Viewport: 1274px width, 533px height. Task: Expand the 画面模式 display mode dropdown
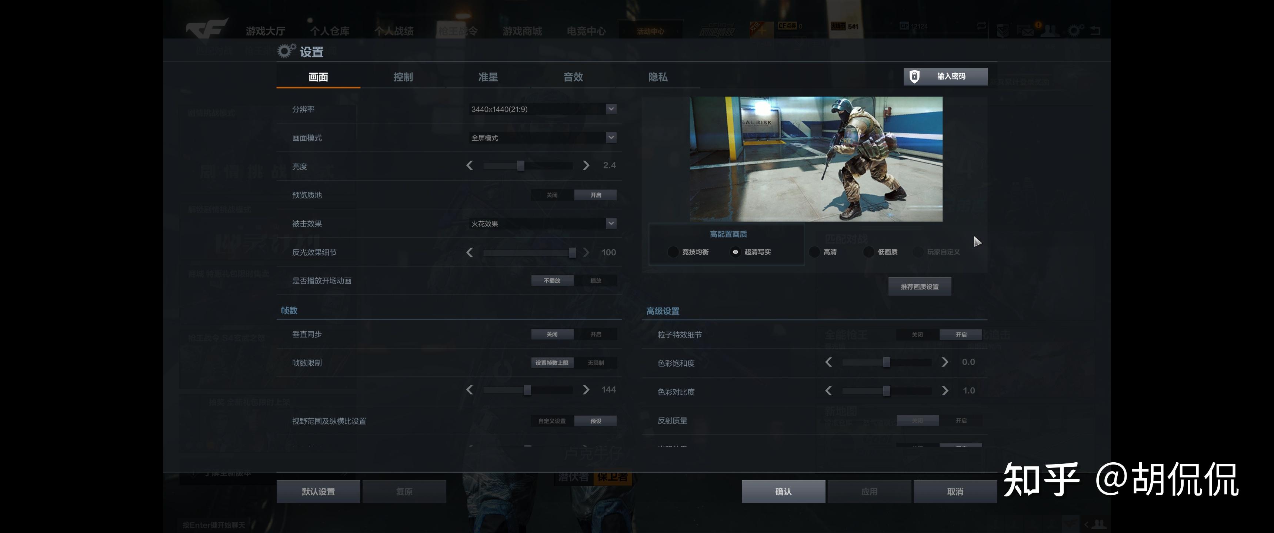(x=611, y=137)
